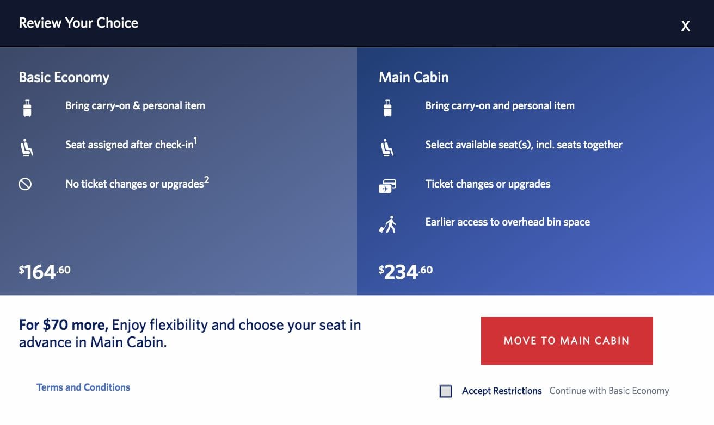Click the ticket changes icon under Main Cabin
Screen dimensions: 714x425
coord(387,184)
